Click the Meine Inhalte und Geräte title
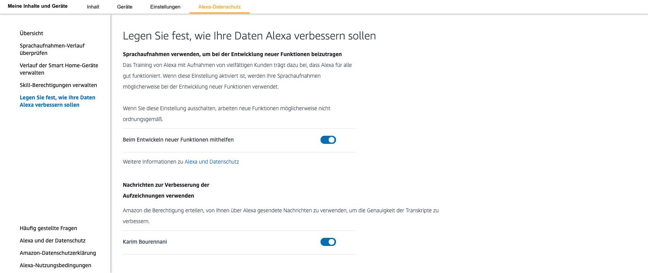The height and width of the screenshot is (273, 648). pos(38,6)
